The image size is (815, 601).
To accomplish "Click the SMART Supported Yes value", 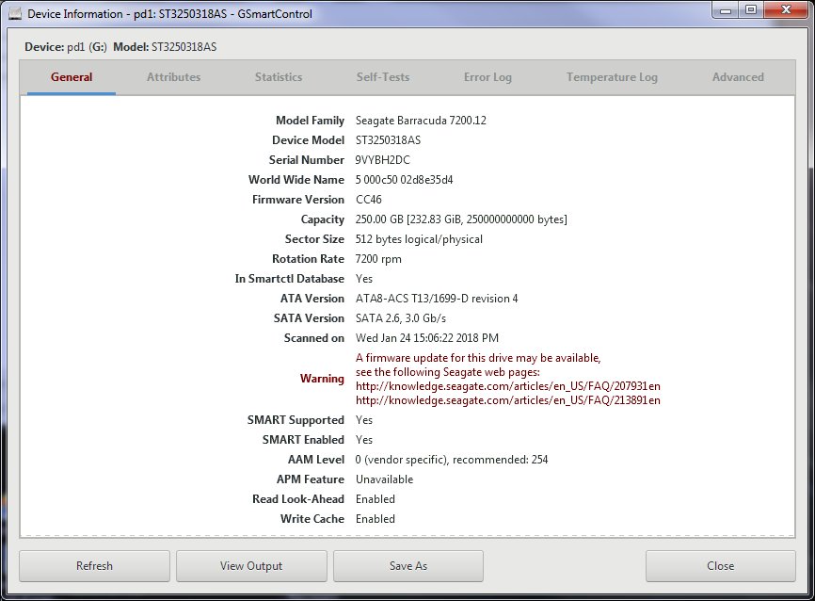I will point(364,420).
